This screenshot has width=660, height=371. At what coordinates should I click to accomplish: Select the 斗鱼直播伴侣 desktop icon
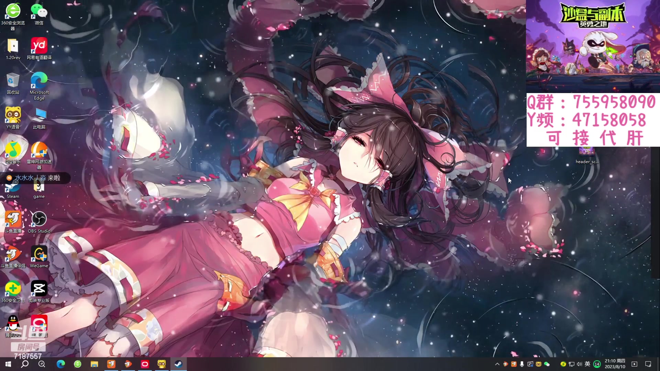pos(13,257)
